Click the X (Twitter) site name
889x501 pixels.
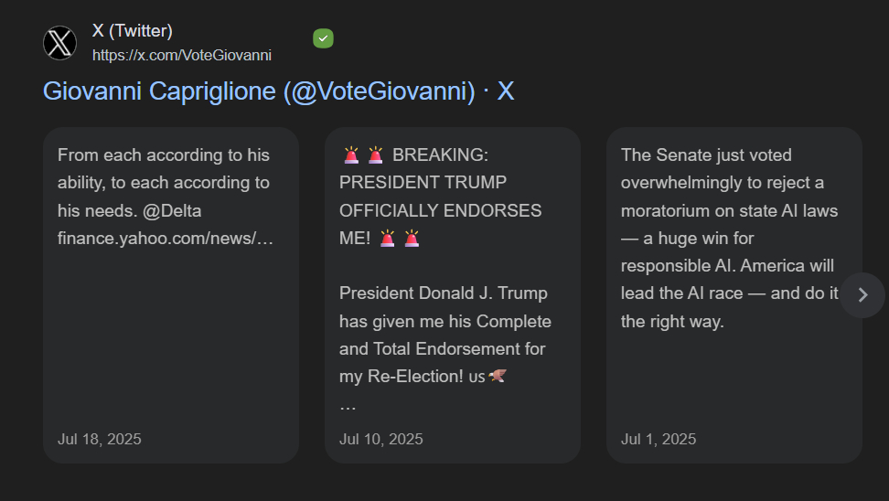[x=133, y=31]
